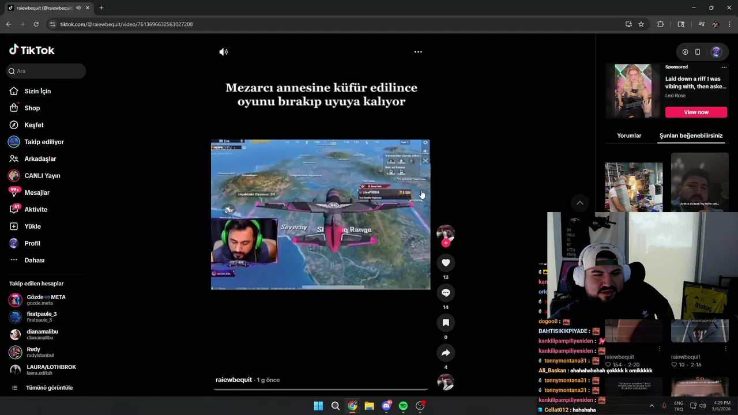
Task: Open Chrome three-dot menu
Action: point(729,24)
